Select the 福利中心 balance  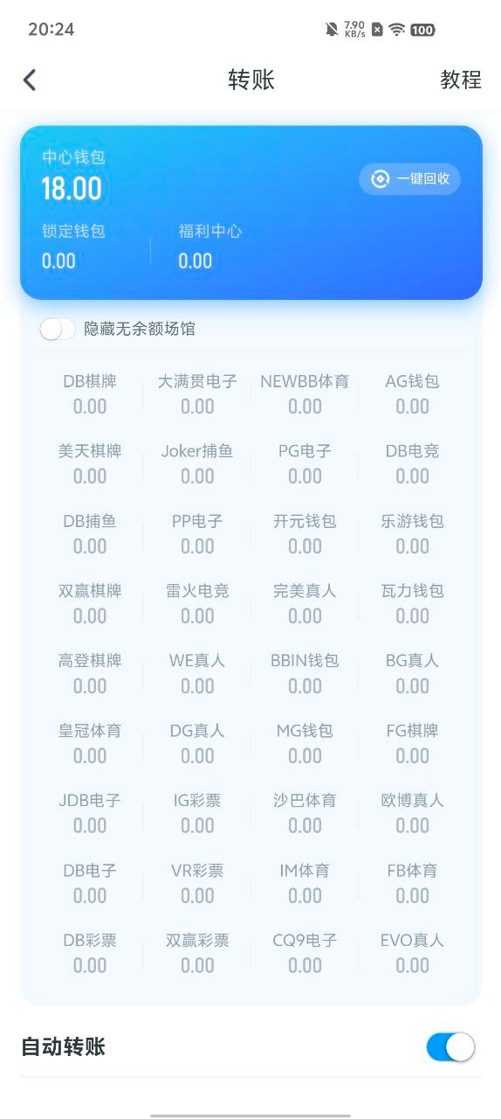[x=196, y=261]
